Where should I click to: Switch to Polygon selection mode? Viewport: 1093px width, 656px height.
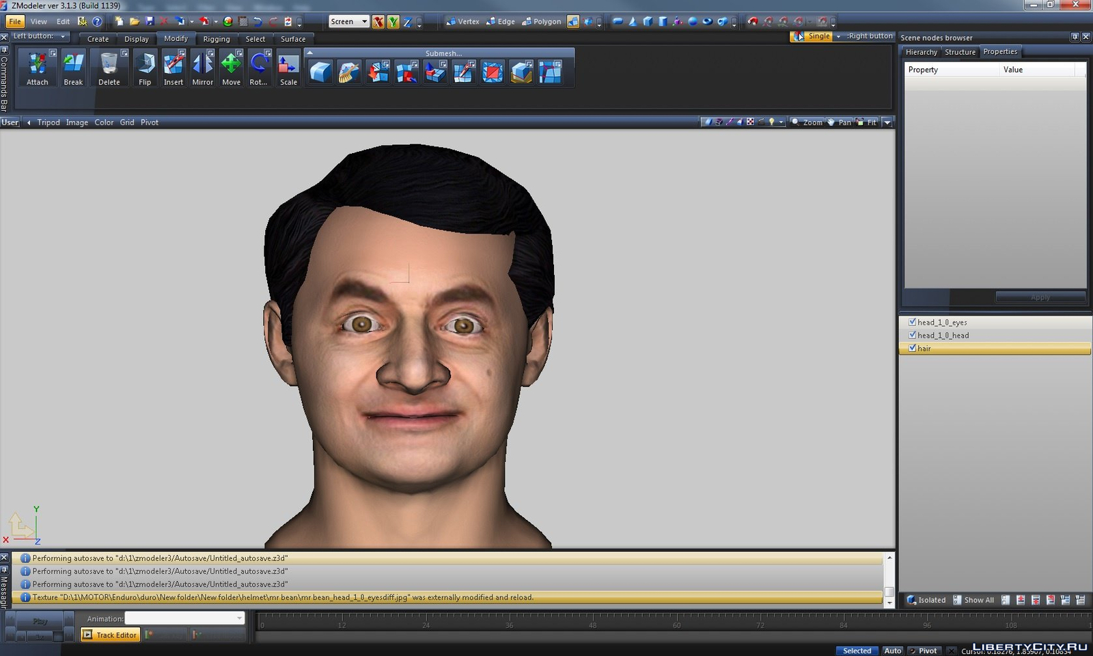click(x=542, y=22)
